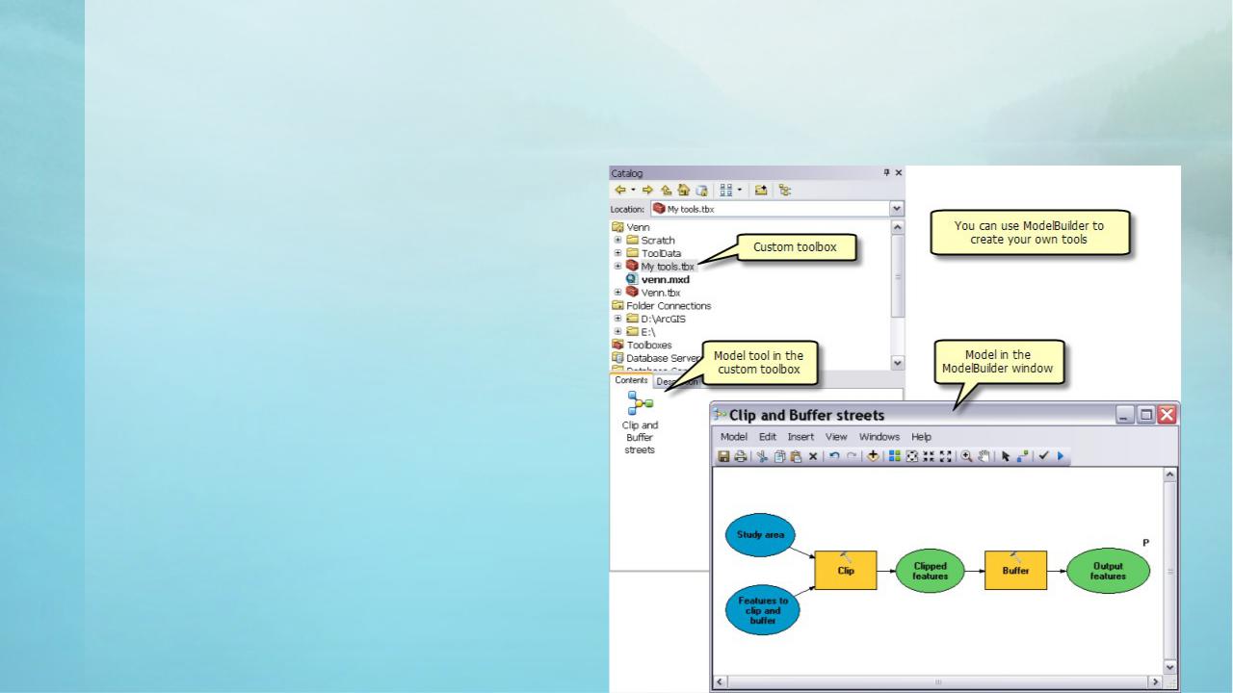Select the ToolData folder row
The width and height of the screenshot is (1233, 693).
654,253
